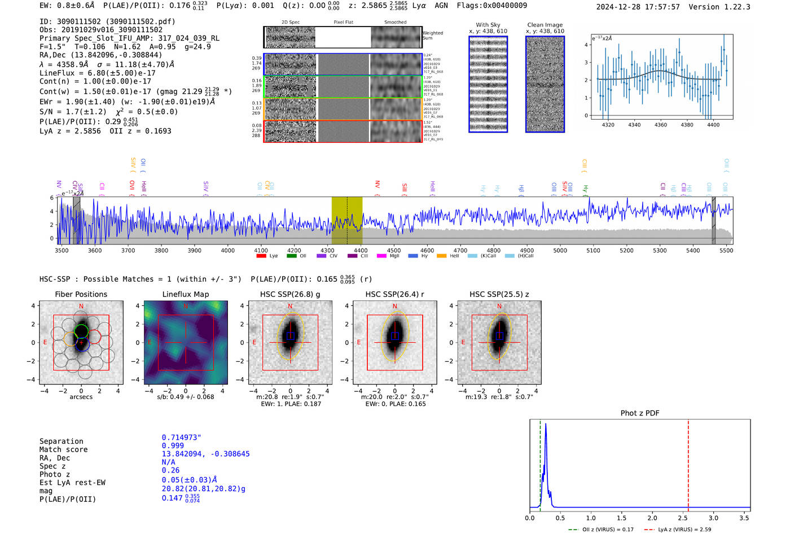The height and width of the screenshot is (538, 790).
Task: Click the blue matched RA, Dec coordinates
Action: (205, 454)
